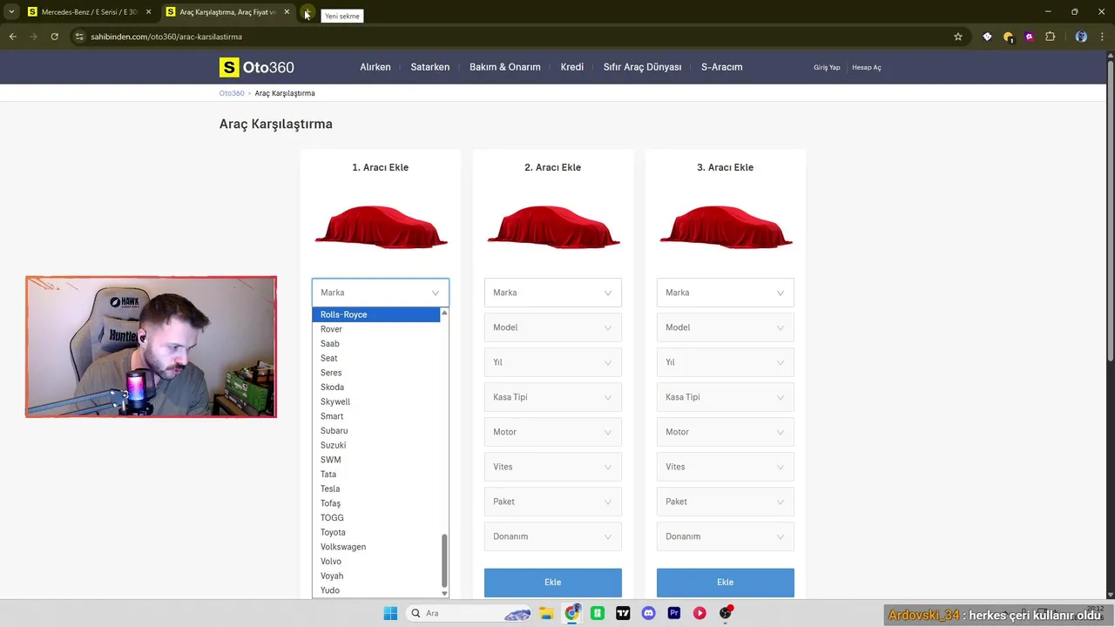Open the green app icon in the taskbar
1115x627 pixels.
pos(598,613)
